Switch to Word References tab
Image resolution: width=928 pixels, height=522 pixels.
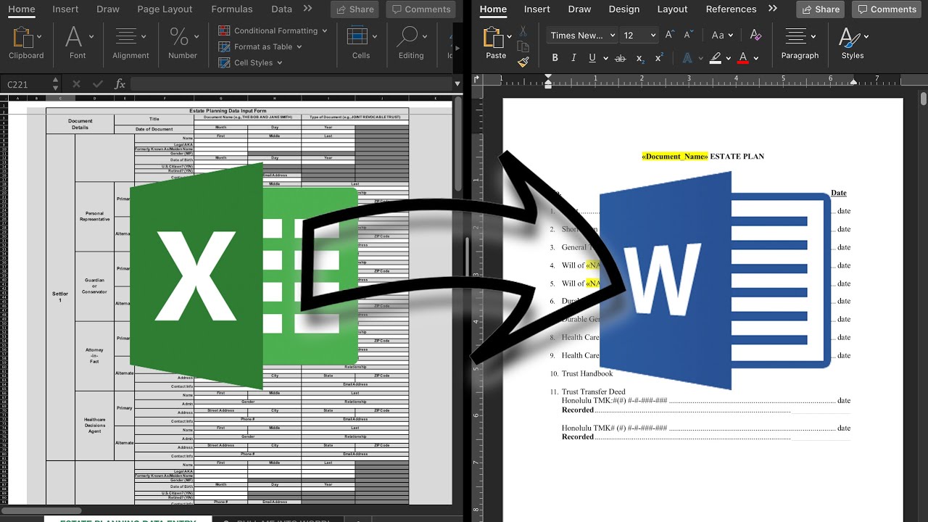[731, 9]
